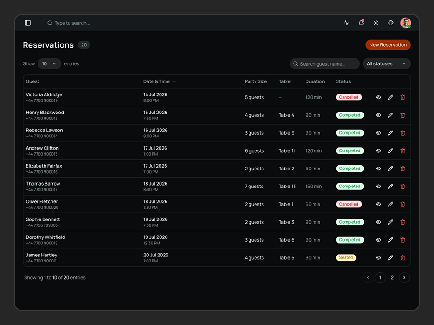View Rebecca Lawson reservation details

[x=378, y=133]
